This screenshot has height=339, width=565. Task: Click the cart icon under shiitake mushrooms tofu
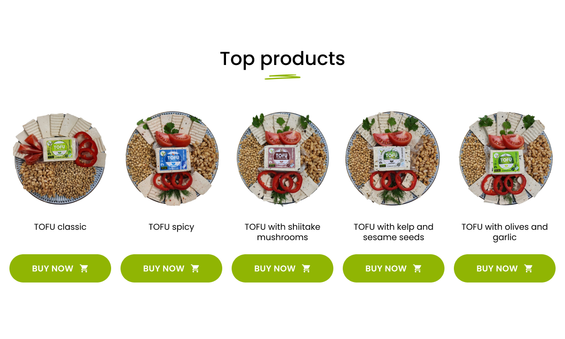(x=307, y=268)
